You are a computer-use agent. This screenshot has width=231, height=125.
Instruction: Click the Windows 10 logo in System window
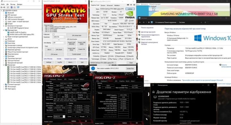198,38
